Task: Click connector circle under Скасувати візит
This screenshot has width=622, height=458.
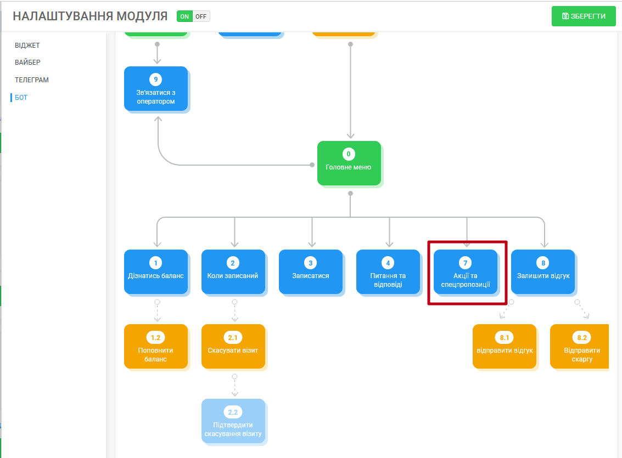Action: (x=234, y=376)
